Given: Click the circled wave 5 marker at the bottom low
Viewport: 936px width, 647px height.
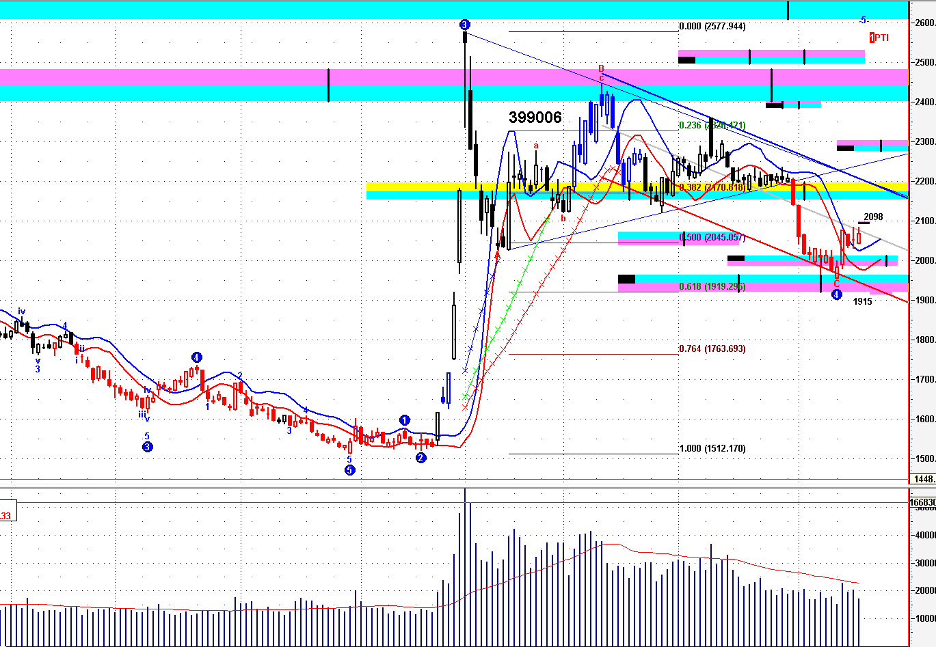Looking at the screenshot, I should tap(349, 470).
